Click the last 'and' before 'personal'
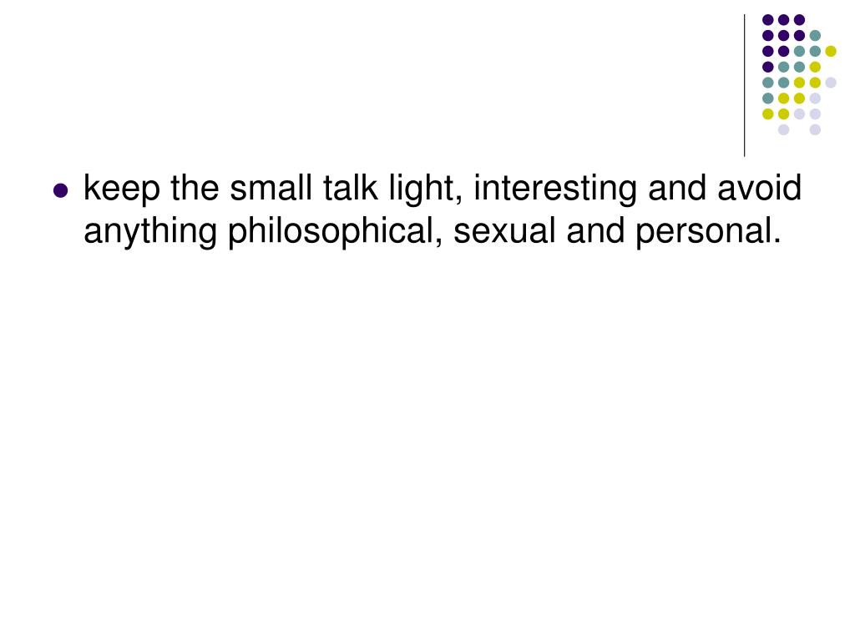Screen dimensions: 855x641 click(595, 230)
